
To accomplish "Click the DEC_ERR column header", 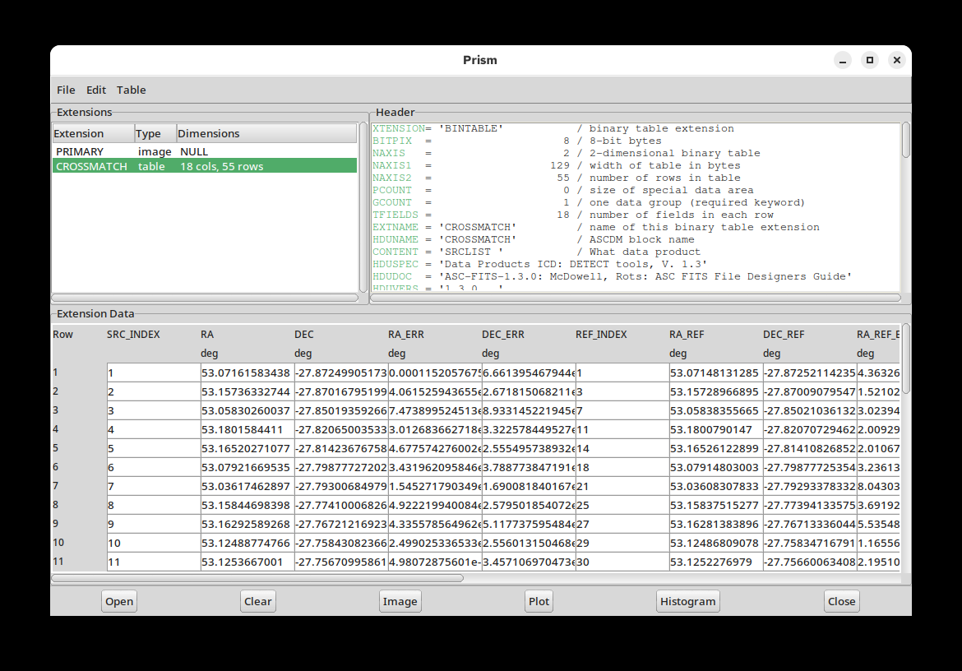I will point(502,335).
